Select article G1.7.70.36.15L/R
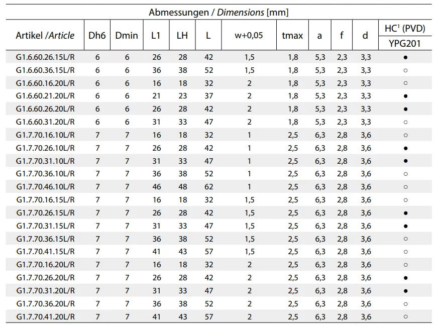This screenshot has height=326, width=442. [x=45, y=239]
